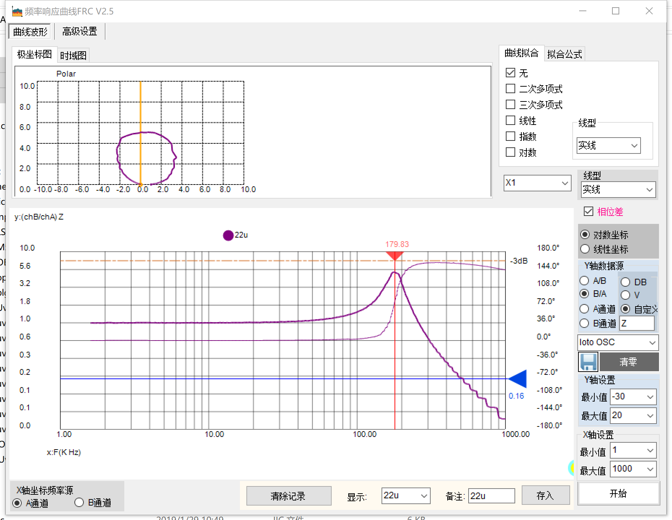
Task: Click the 清除记录 button
Action: tap(288, 496)
